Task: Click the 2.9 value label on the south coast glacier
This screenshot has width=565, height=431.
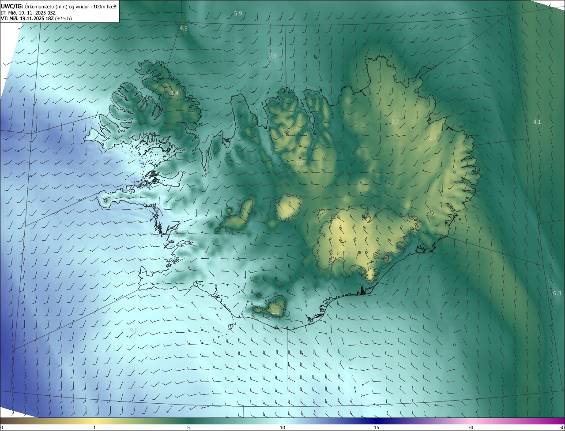Action: coord(275,312)
